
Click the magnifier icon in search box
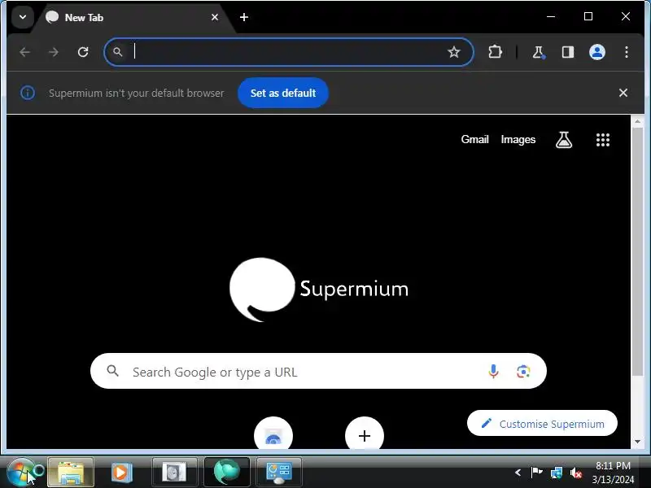pos(112,371)
